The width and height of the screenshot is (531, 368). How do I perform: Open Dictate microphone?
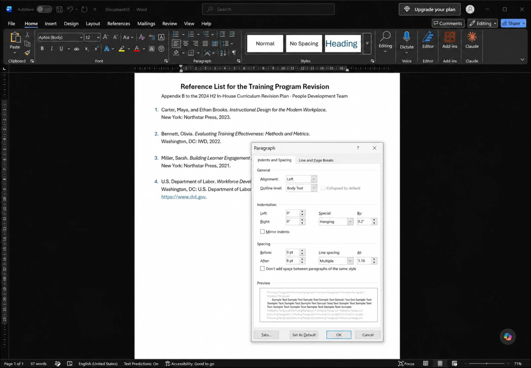[407, 40]
